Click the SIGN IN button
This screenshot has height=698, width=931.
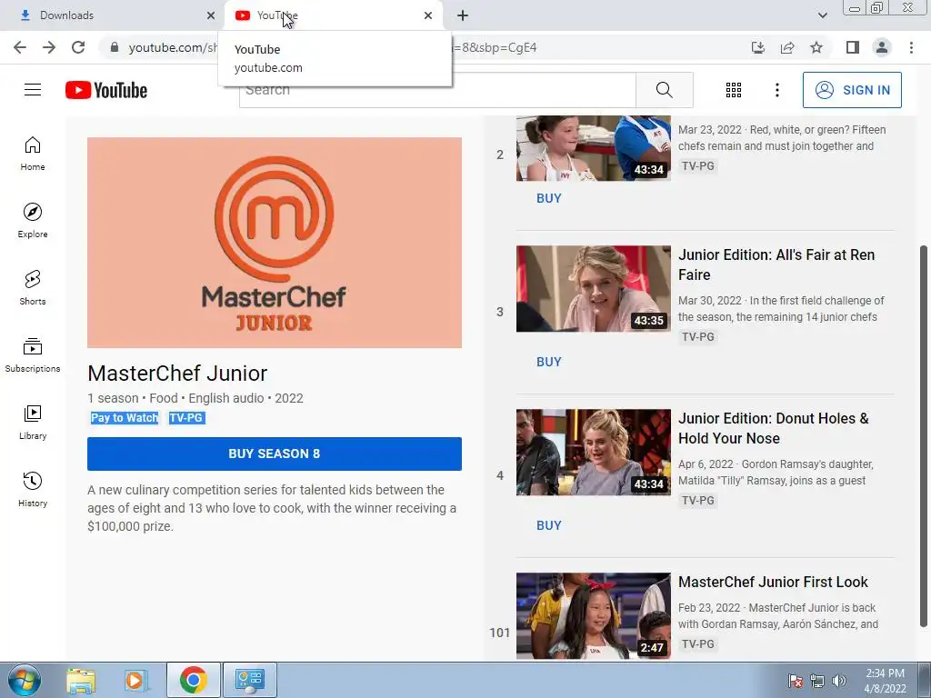click(x=852, y=90)
